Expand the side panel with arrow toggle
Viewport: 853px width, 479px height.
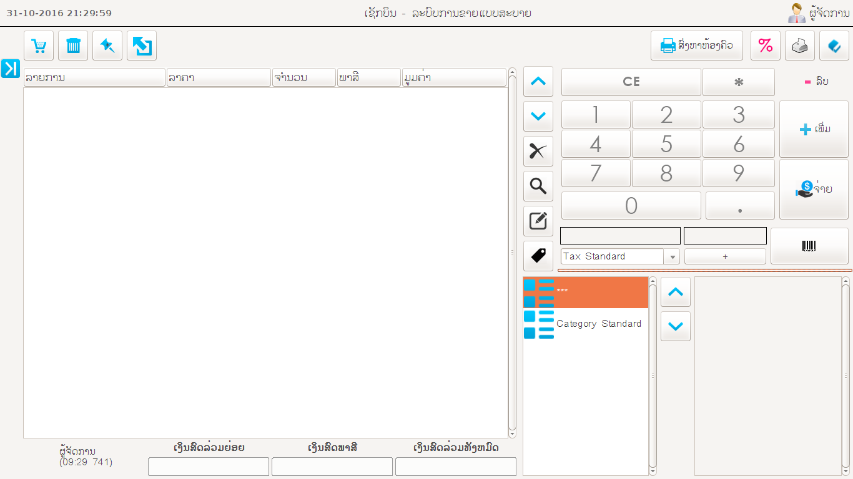point(11,69)
